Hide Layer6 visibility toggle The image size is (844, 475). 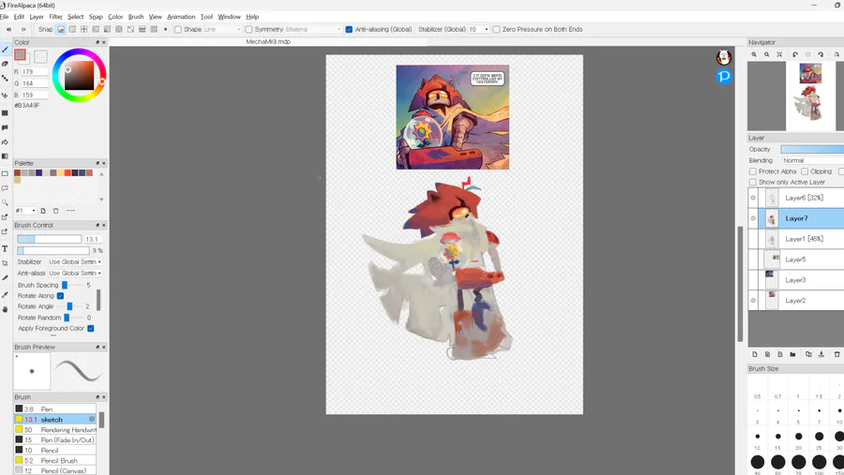tap(753, 198)
